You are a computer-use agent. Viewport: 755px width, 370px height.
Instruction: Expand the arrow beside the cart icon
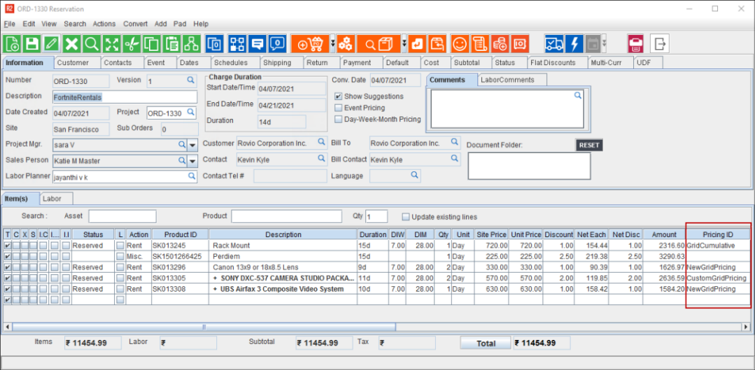pos(332,43)
